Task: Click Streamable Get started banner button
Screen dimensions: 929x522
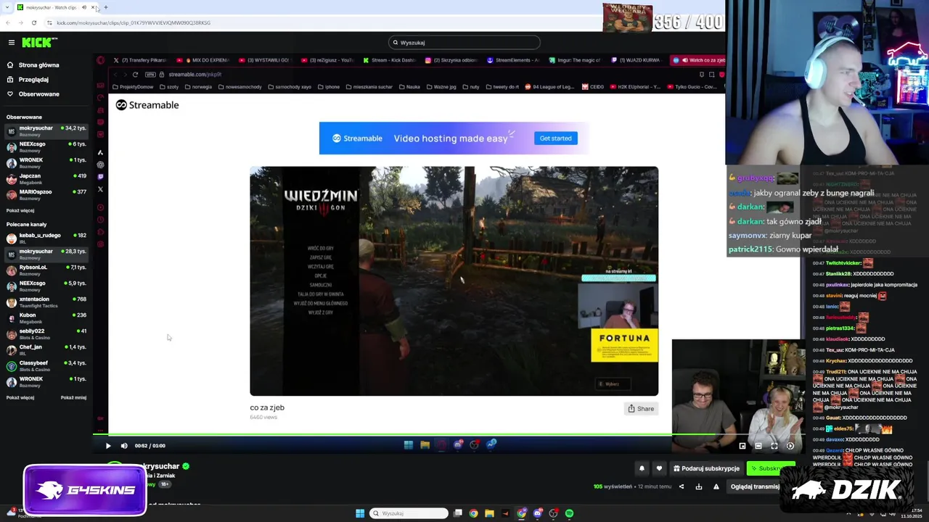Action: click(x=555, y=138)
